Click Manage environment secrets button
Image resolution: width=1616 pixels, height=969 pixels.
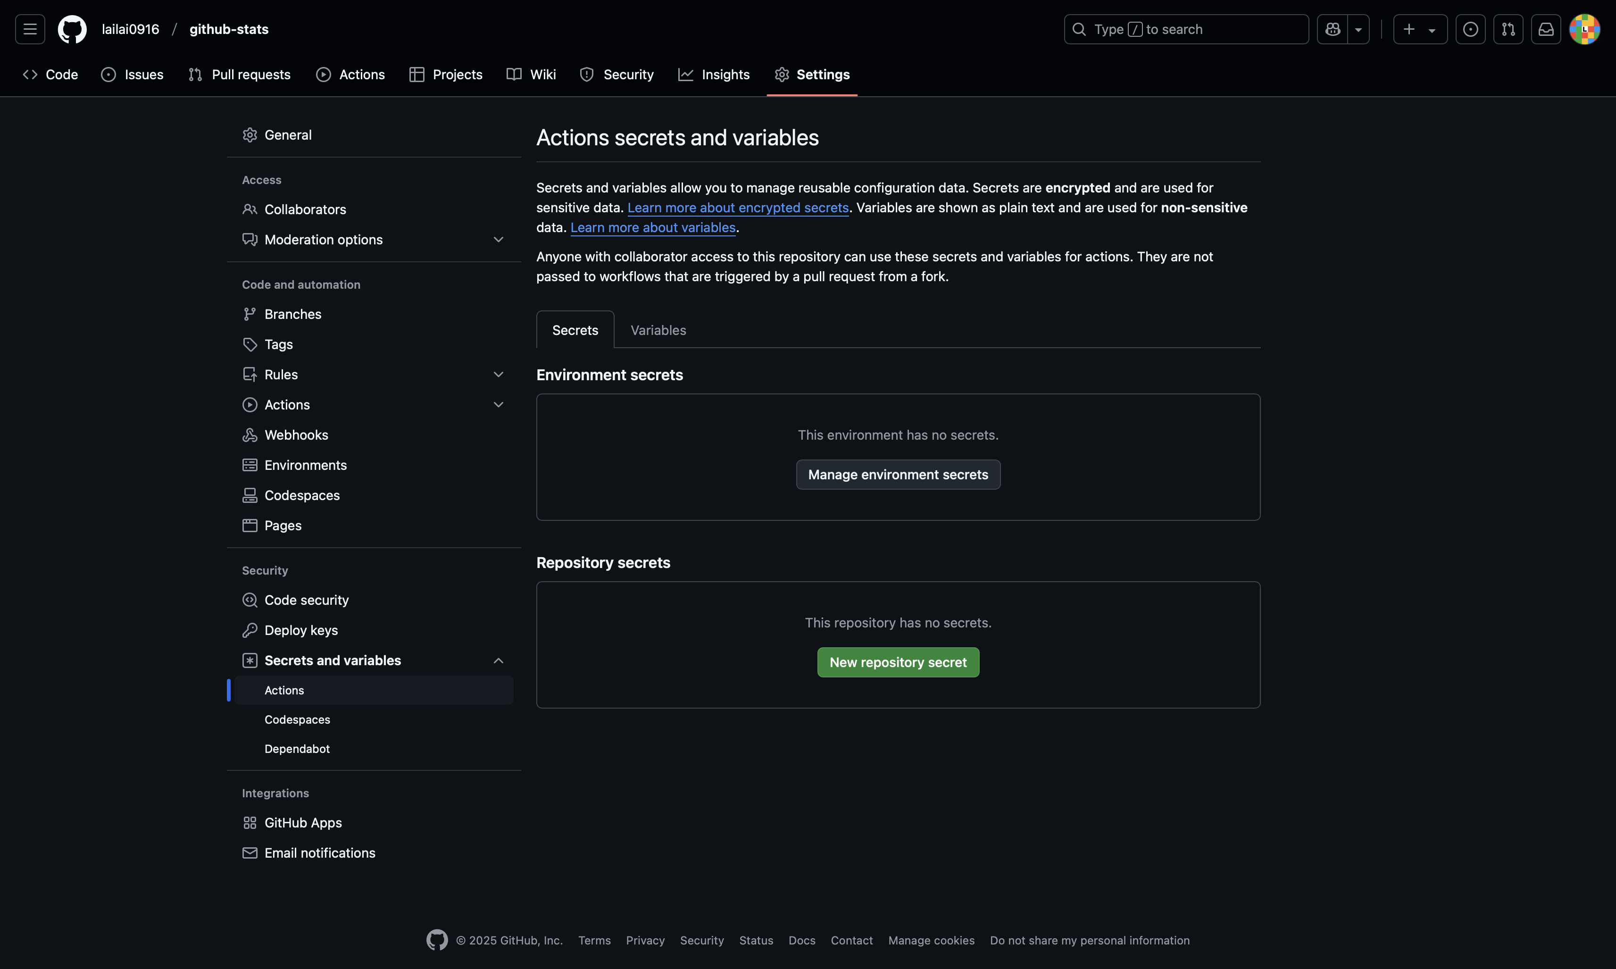pos(898,475)
